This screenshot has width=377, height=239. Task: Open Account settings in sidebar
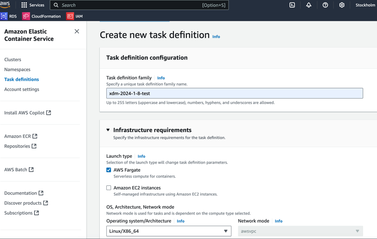coord(22,89)
